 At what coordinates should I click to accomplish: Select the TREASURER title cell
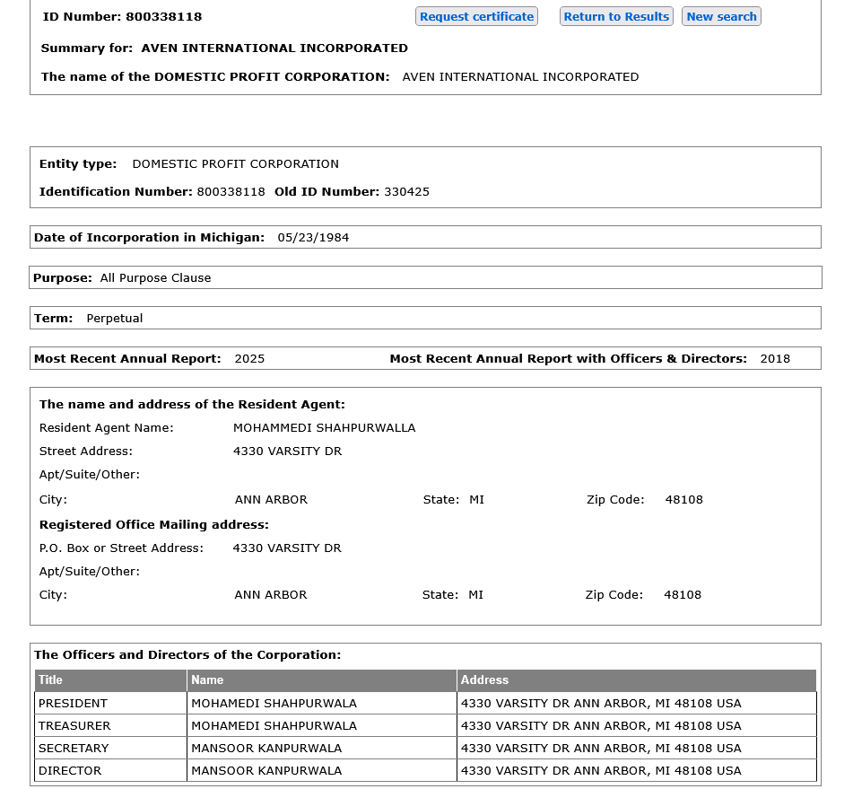(111, 725)
